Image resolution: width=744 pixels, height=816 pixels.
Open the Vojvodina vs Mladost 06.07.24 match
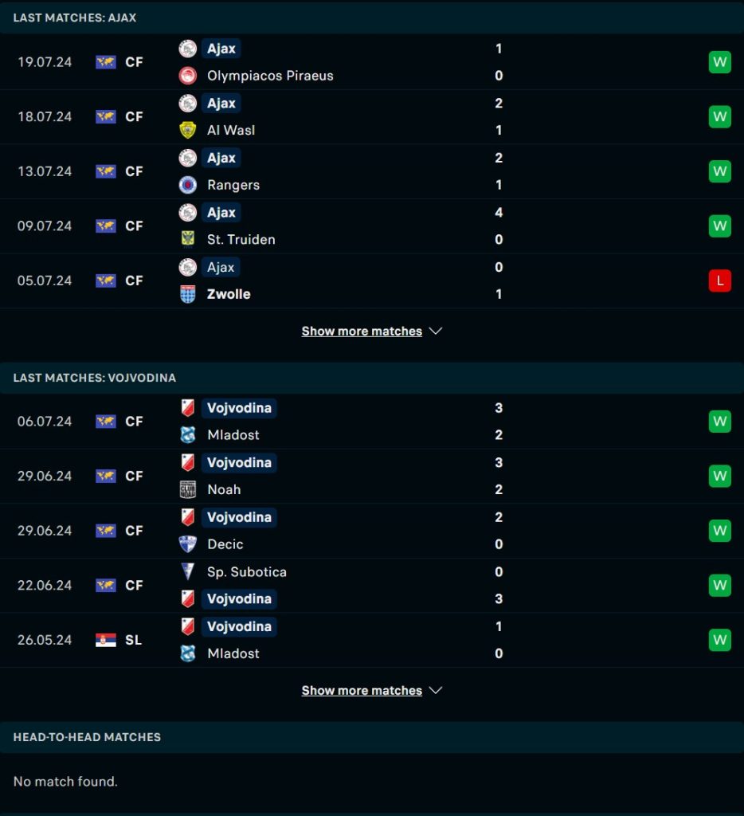372,422
